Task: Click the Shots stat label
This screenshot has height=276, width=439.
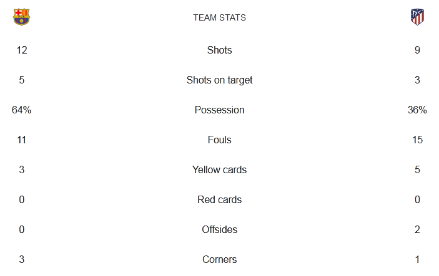Action: pyautogui.click(x=220, y=50)
